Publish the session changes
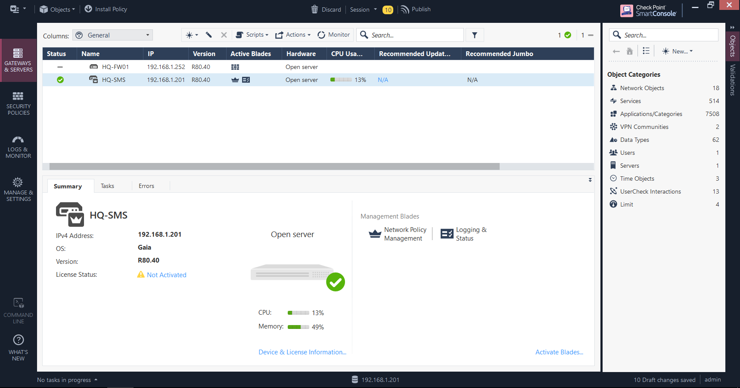The height and width of the screenshot is (388, 740). pyautogui.click(x=416, y=9)
